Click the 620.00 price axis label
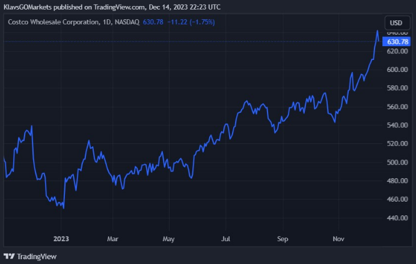 coord(397,51)
